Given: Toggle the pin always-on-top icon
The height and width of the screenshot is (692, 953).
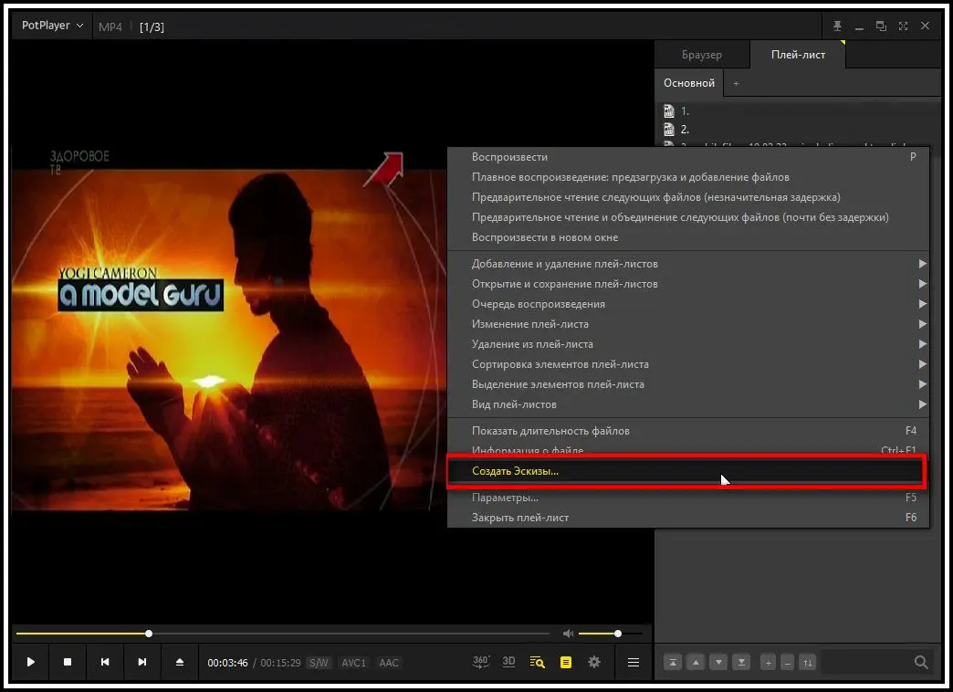Looking at the screenshot, I should coord(837,26).
